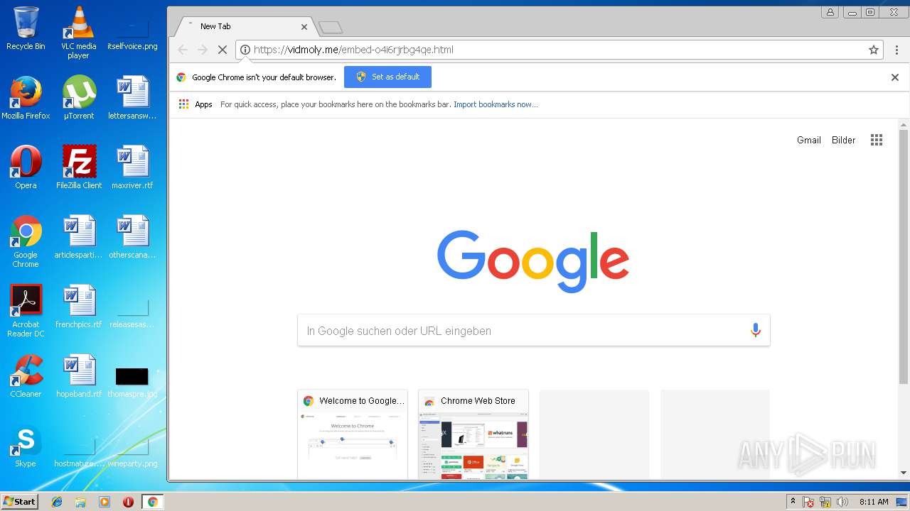Open the volume speaker tray icon
The image size is (910, 511).
(842, 502)
